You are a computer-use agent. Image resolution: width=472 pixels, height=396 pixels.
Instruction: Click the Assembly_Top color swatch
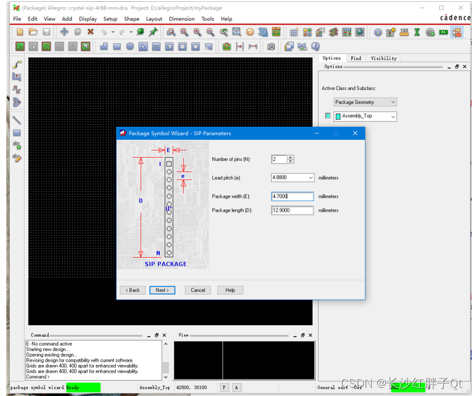[x=328, y=116]
